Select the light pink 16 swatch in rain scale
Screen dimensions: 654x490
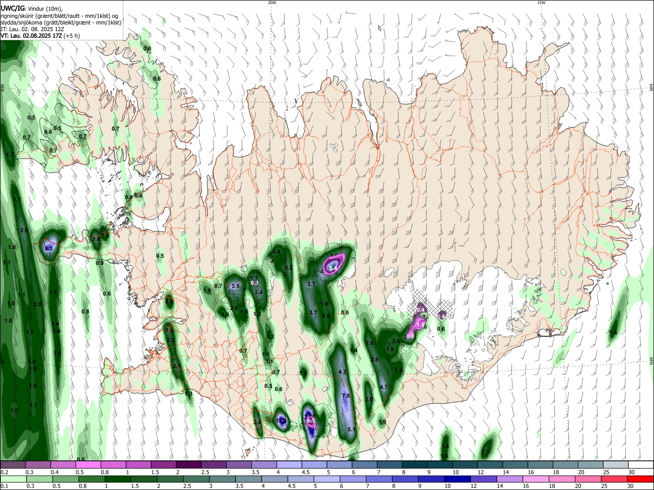tap(535, 479)
